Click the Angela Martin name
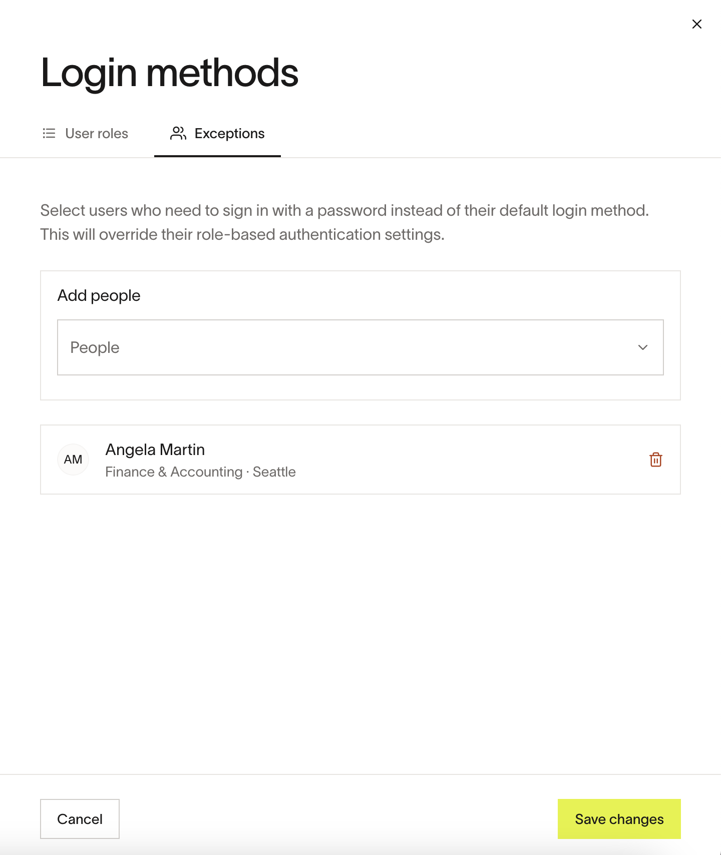The height and width of the screenshot is (855, 721). click(155, 450)
